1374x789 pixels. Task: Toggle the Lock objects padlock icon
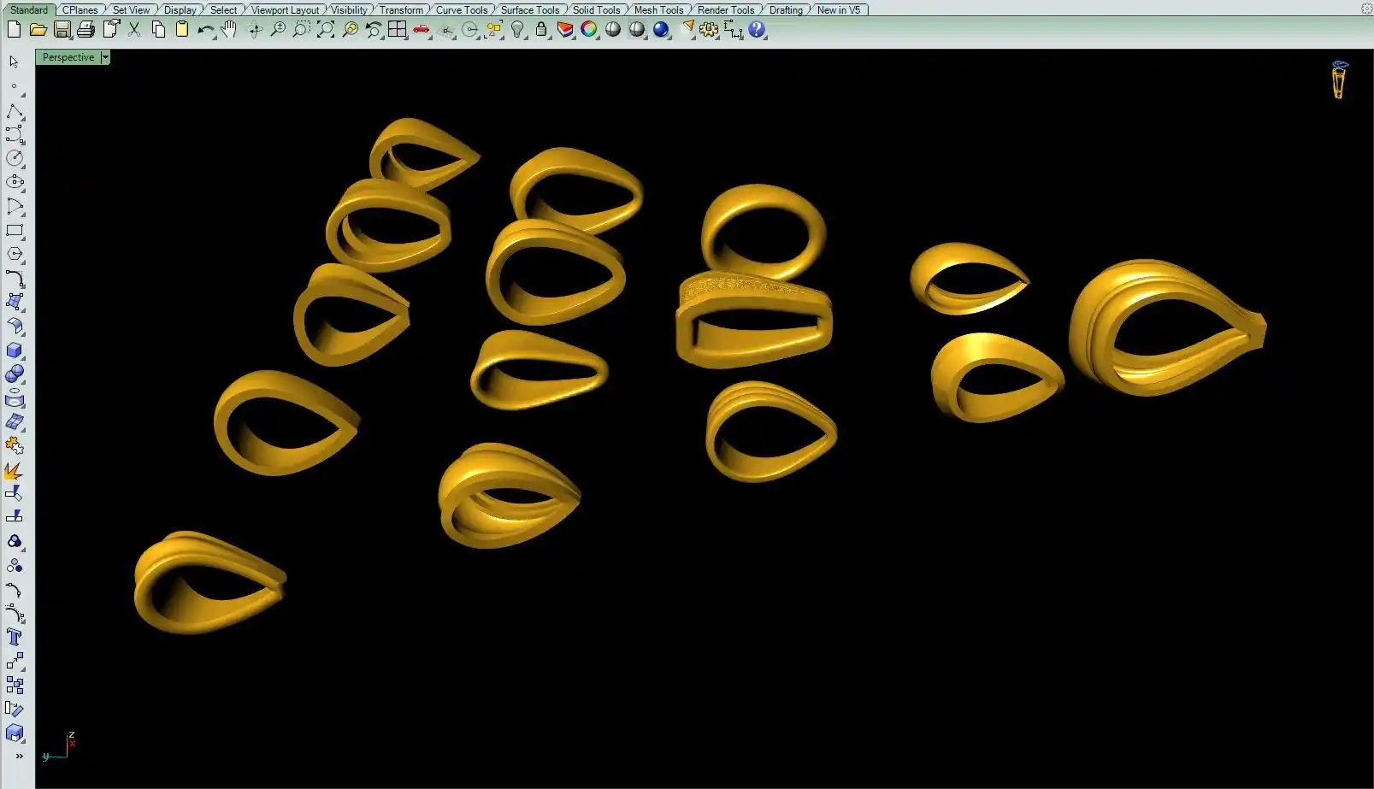point(541,30)
